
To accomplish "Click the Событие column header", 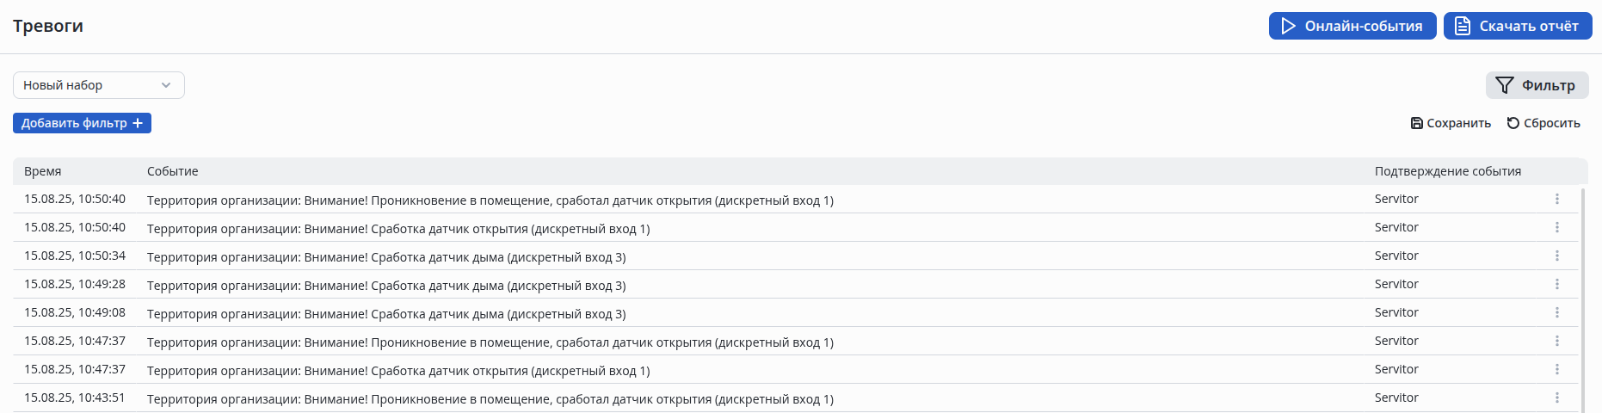I will click(172, 171).
